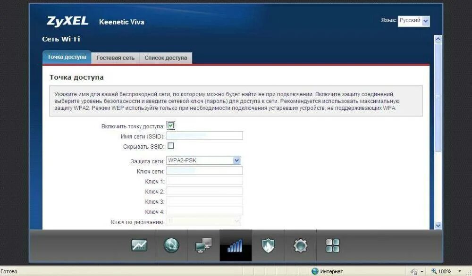Switch to the 'Гостевая сеть' tab

pyautogui.click(x=115, y=58)
